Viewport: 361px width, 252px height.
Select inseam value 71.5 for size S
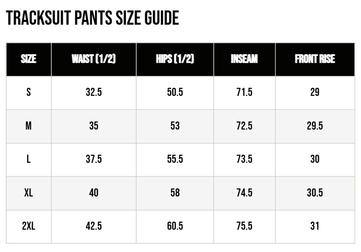pos(244,92)
